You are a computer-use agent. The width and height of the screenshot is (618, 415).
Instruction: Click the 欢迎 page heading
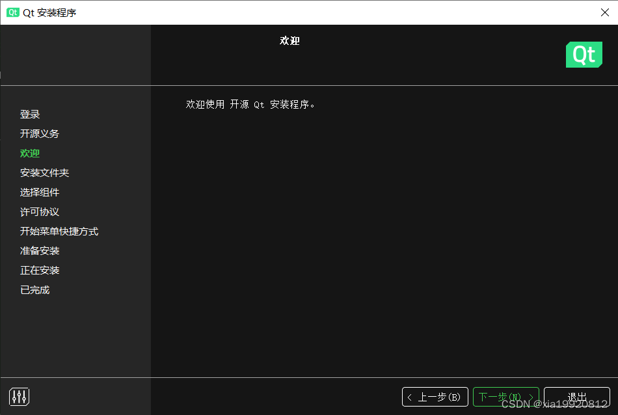point(289,40)
